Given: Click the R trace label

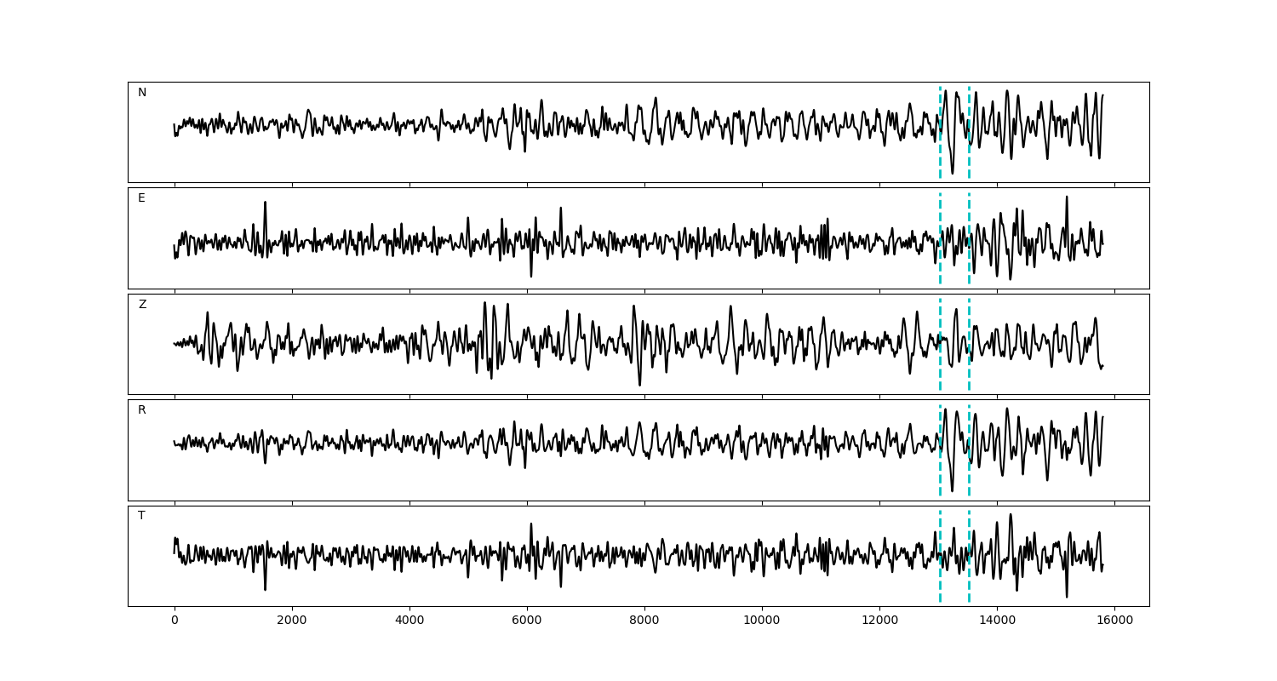Looking at the screenshot, I should coord(142,410).
